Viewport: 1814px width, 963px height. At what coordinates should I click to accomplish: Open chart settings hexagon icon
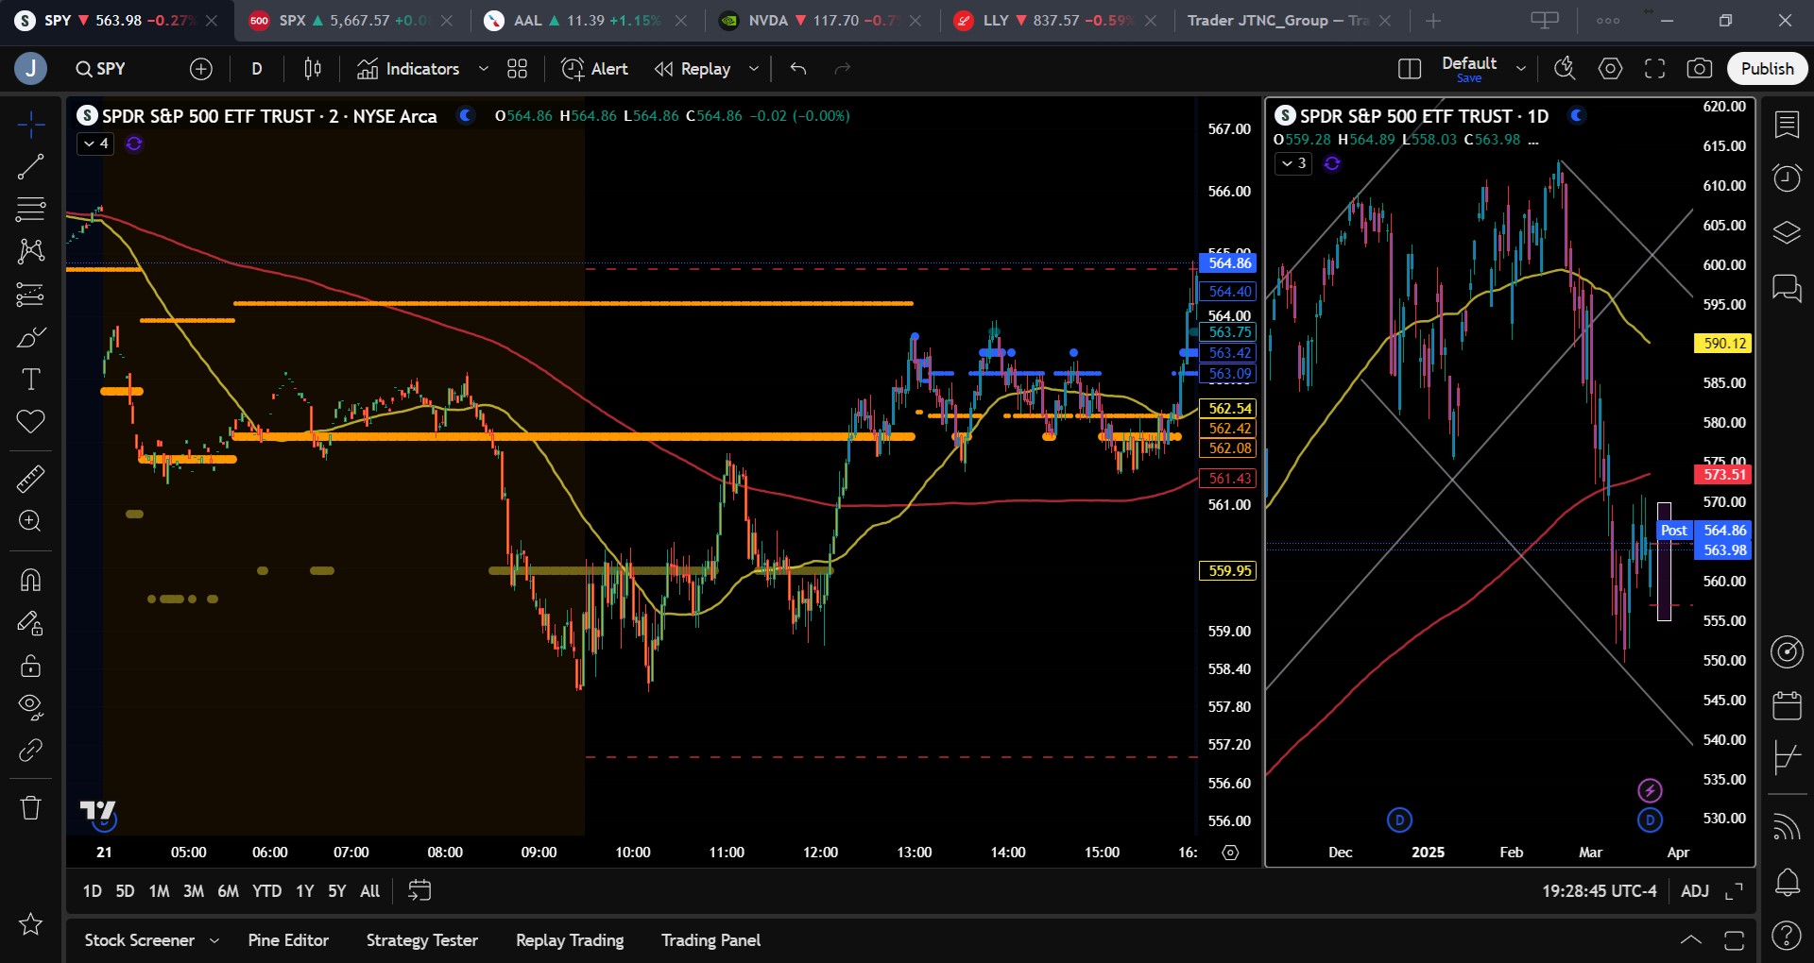1611,69
